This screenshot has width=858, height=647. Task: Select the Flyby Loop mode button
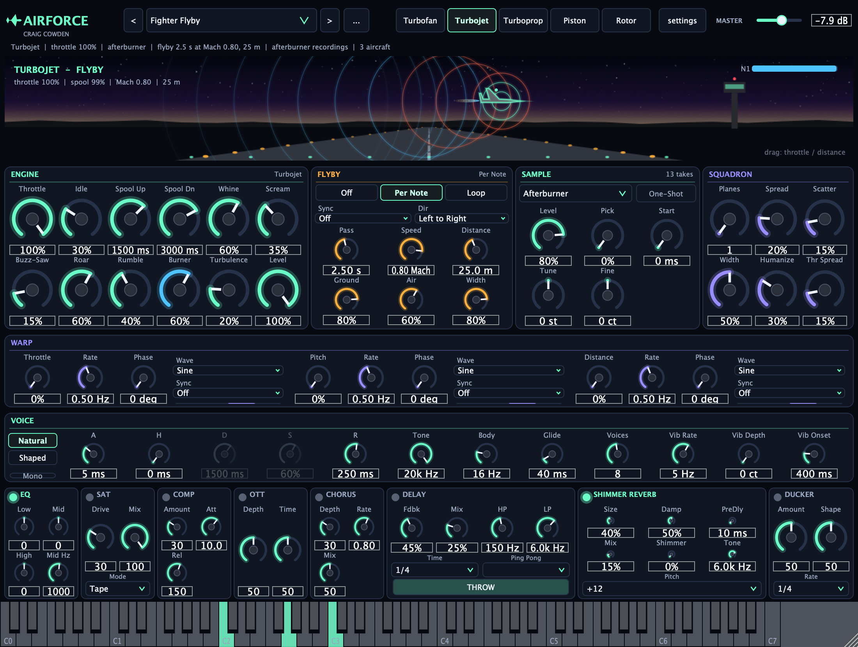[x=476, y=193]
